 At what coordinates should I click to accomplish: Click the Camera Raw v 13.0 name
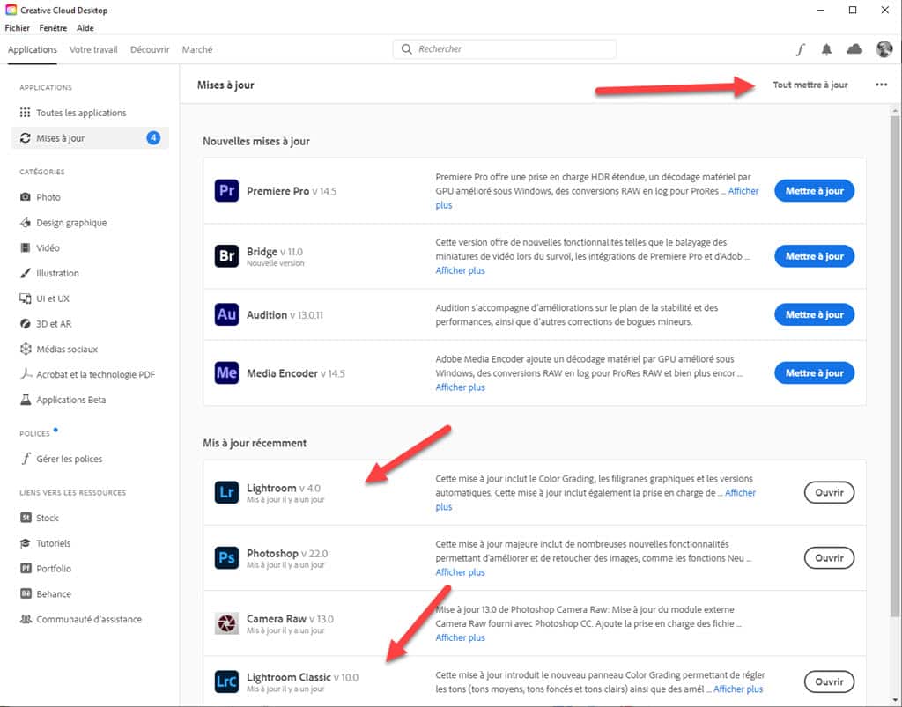click(290, 618)
